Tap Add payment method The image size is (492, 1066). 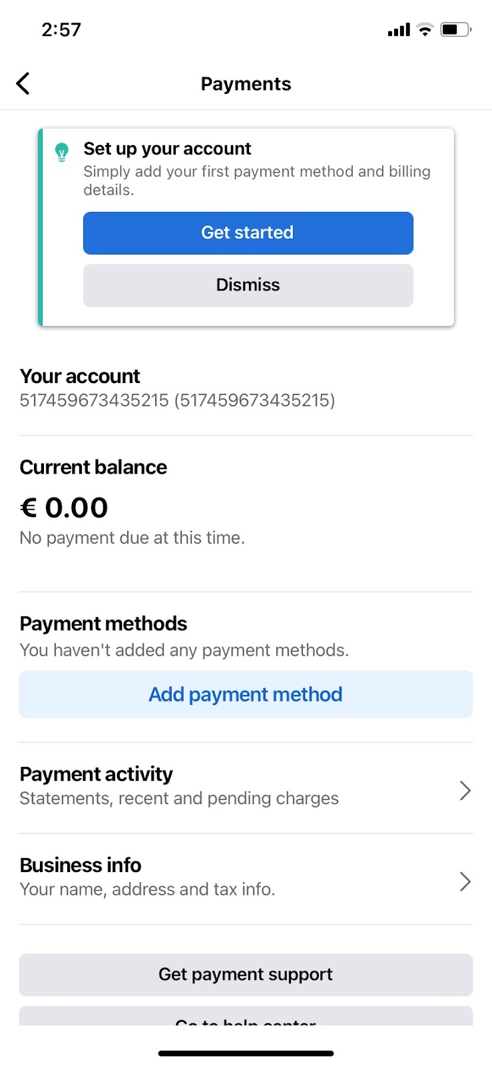click(246, 694)
